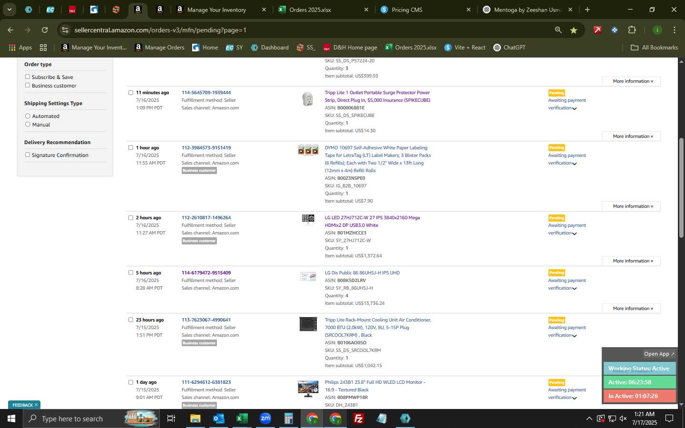Open FileZilla from the taskbar
The height and width of the screenshot is (428, 685).
359,418
